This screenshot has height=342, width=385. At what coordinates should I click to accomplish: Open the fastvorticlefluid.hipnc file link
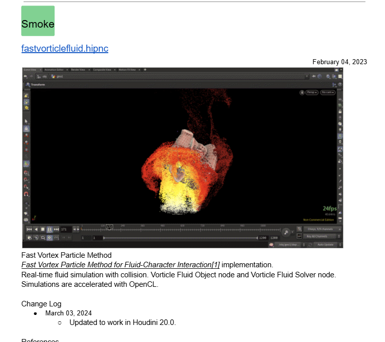65,49
